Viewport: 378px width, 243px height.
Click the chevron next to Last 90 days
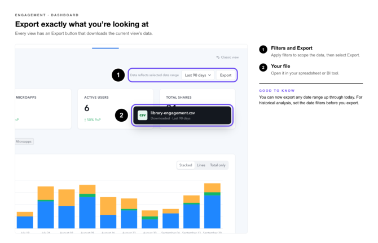(x=209, y=75)
